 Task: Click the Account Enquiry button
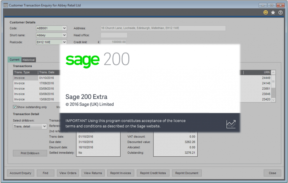point(21,173)
